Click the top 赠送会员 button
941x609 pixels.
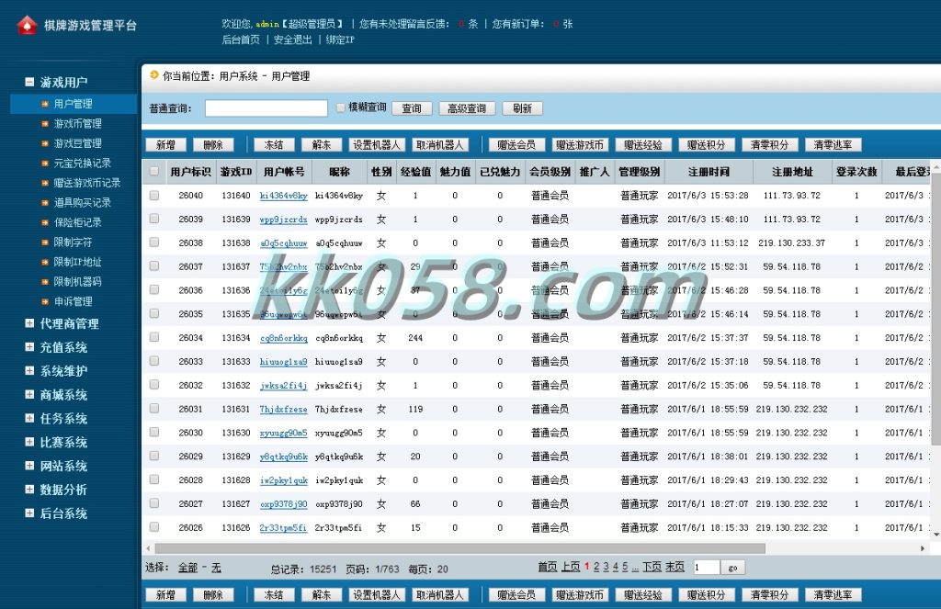tap(516, 145)
